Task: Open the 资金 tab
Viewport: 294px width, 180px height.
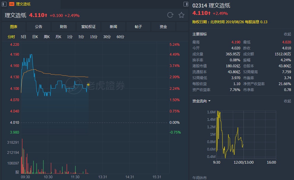Action: point(163,27)
